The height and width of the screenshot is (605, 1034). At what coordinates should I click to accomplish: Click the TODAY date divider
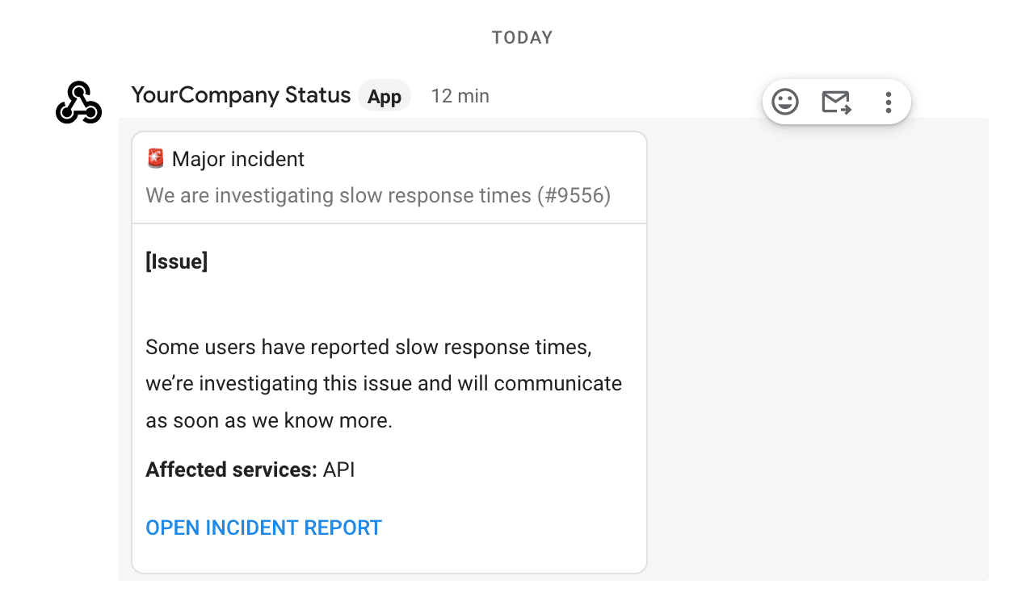tap(522, 36)
